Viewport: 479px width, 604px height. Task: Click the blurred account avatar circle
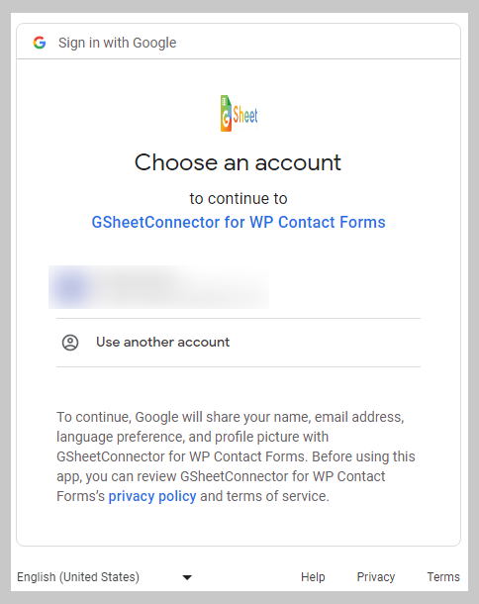click(71, 288)
